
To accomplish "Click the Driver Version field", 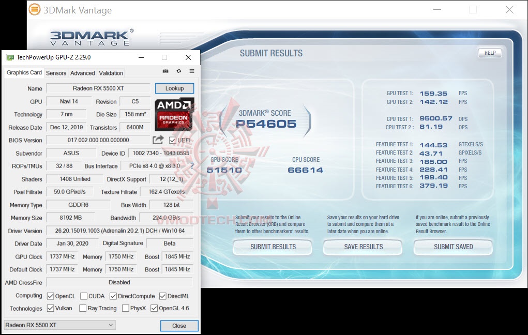I will click(119, 231).
